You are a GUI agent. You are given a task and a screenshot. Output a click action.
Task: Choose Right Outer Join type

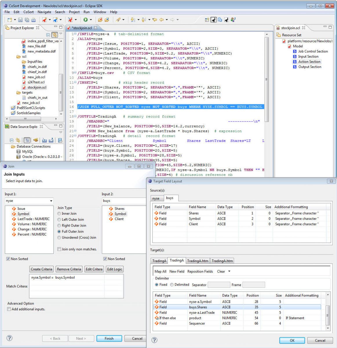click(59, 226)
